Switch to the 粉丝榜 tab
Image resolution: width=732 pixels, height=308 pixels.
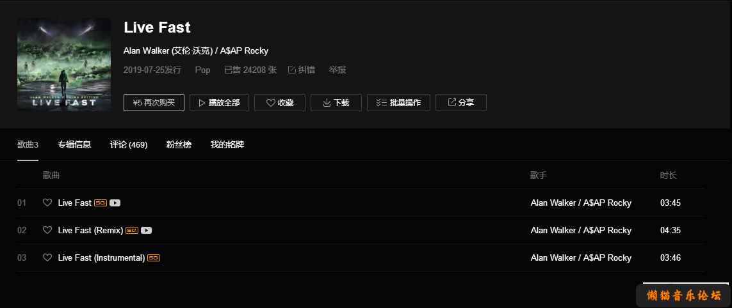tap(179, 144)
